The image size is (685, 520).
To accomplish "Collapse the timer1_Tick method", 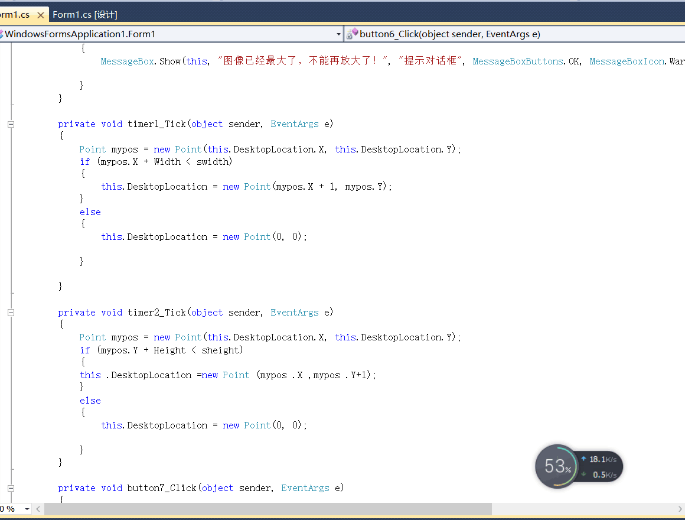I will point(11,124).
